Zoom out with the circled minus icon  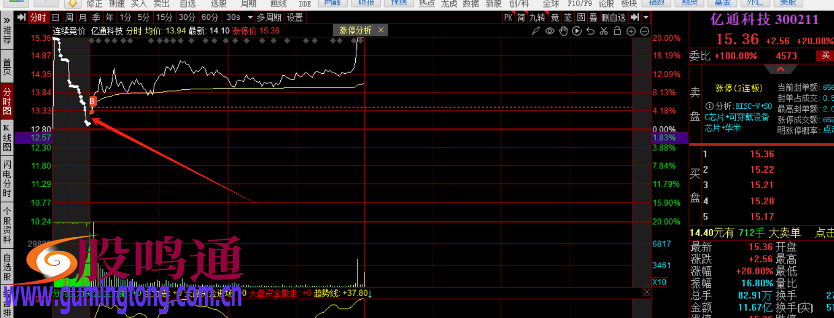pos(645,31)
